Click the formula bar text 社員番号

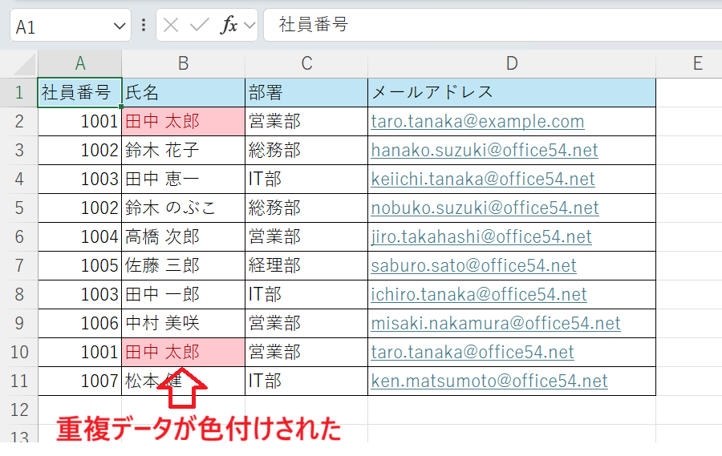(313, 24)
